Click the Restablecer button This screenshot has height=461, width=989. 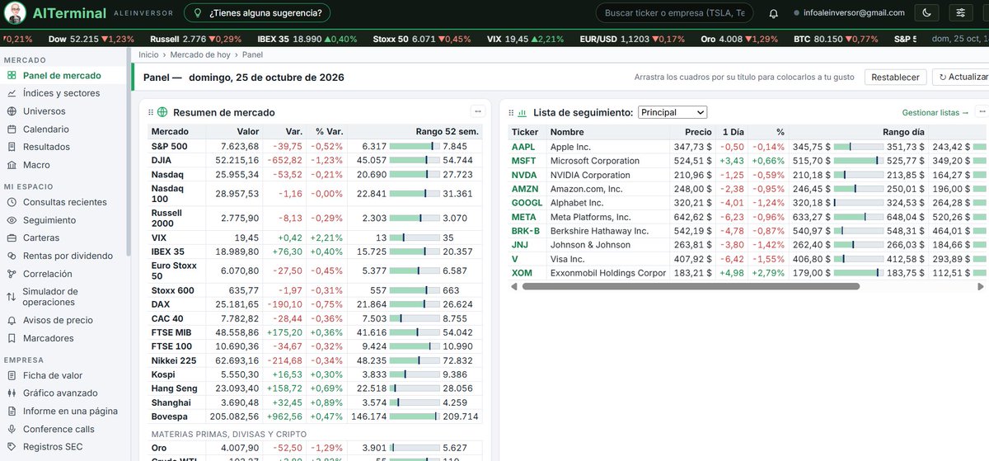tap(895, 77)
